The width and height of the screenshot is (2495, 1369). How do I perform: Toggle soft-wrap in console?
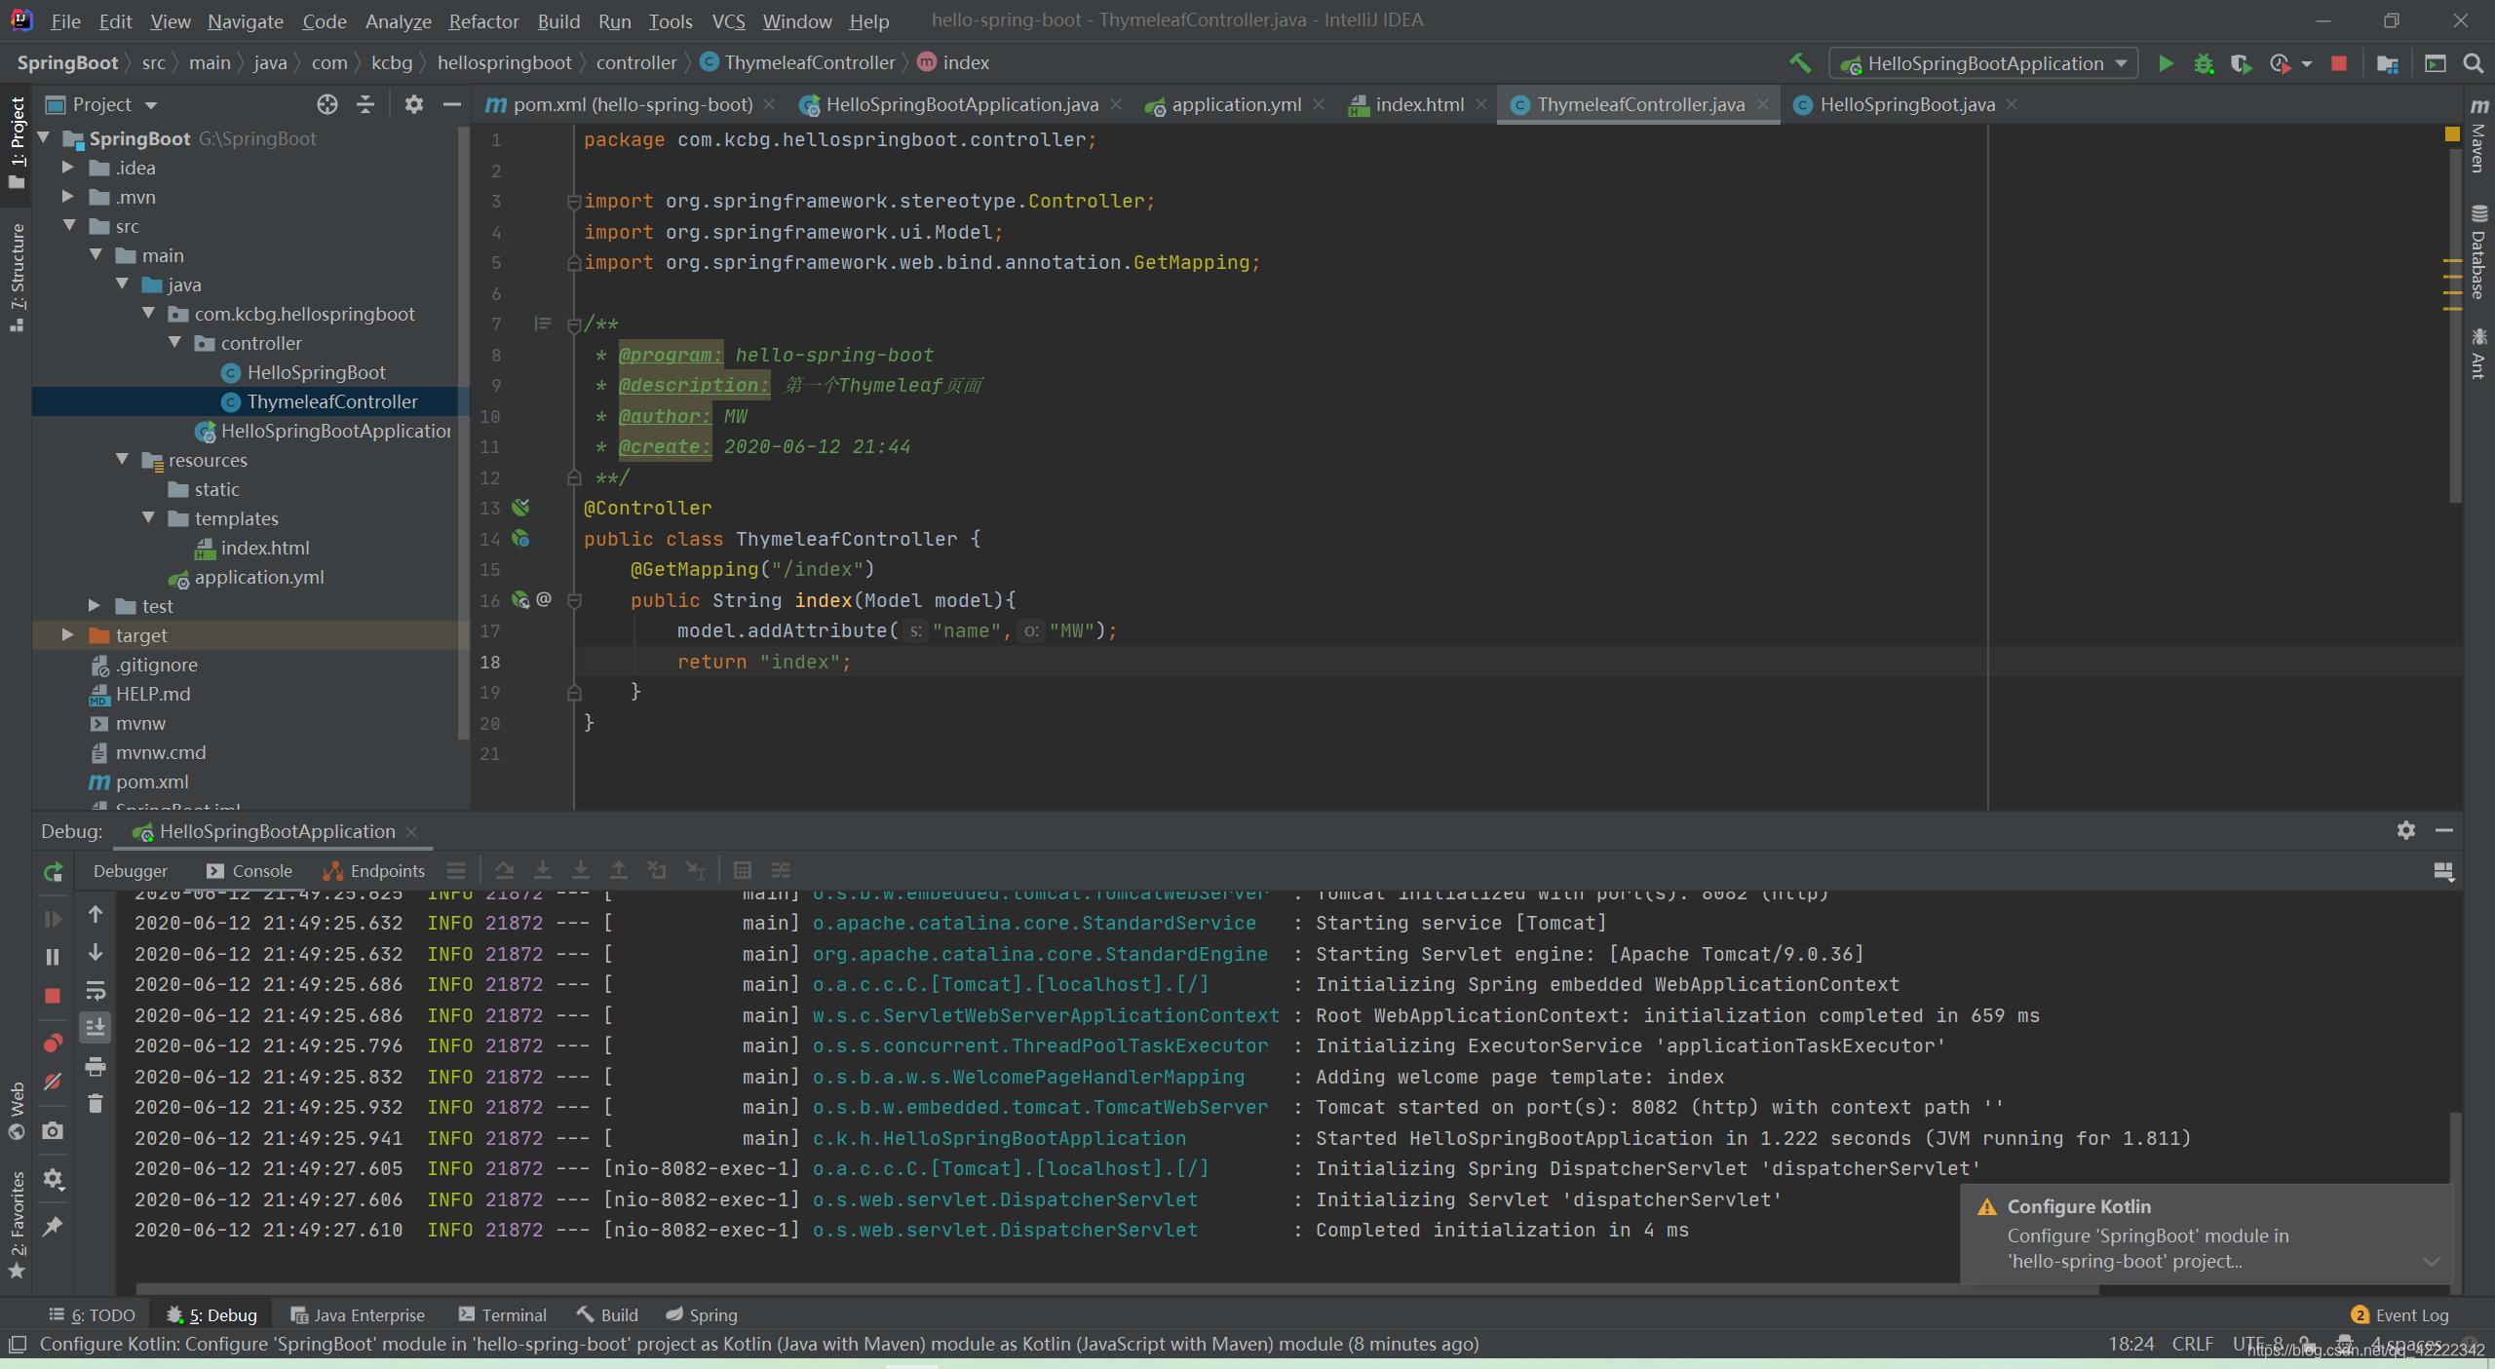tap(96, 990)
